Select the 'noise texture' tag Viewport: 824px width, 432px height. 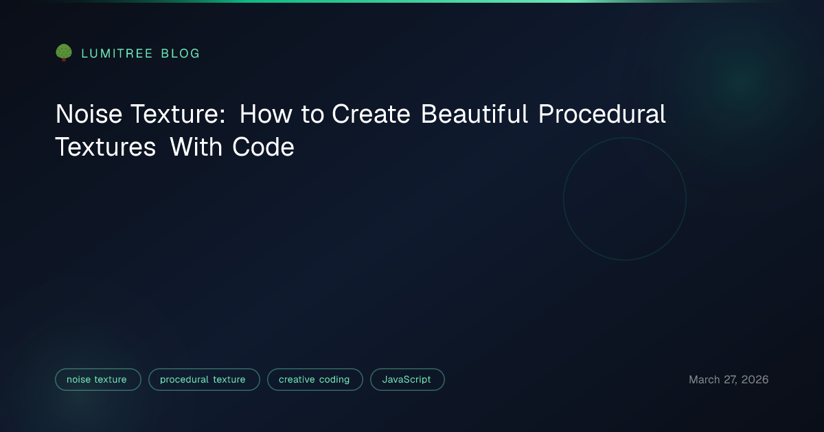pos(98,379)
